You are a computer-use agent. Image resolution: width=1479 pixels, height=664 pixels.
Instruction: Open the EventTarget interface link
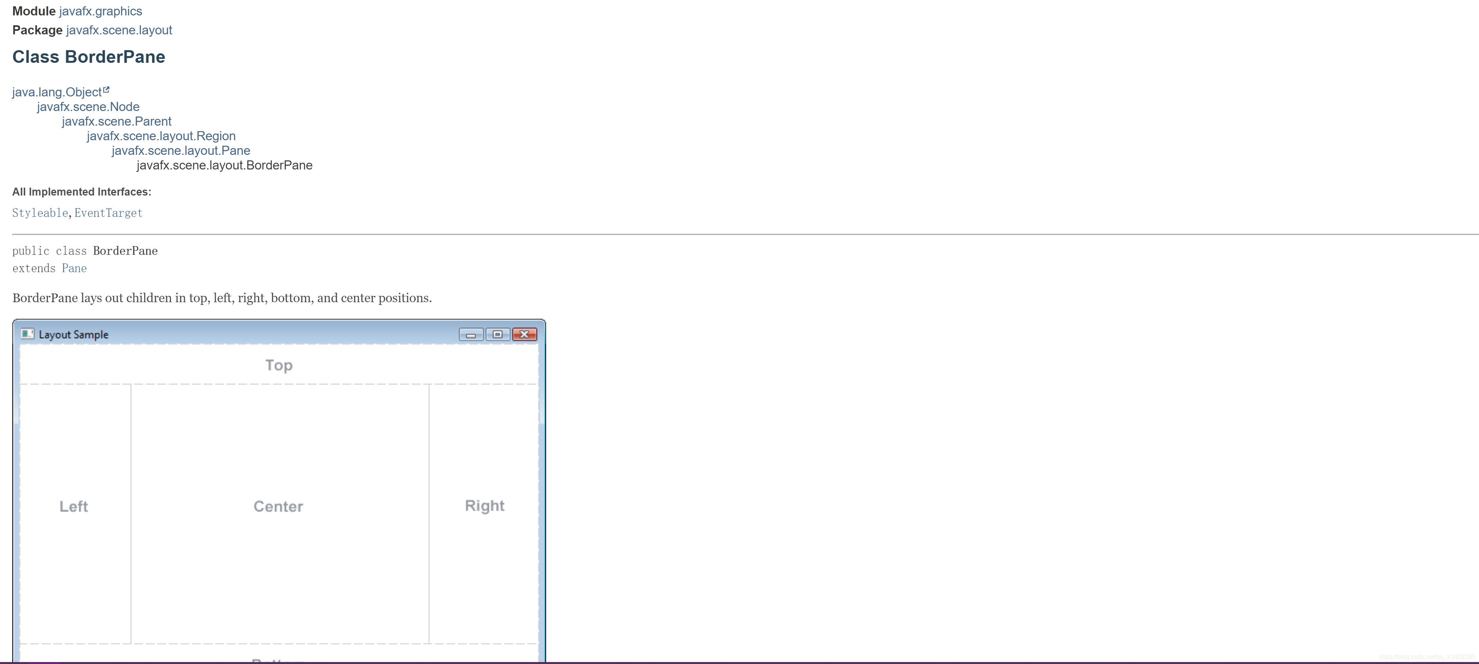108,213
